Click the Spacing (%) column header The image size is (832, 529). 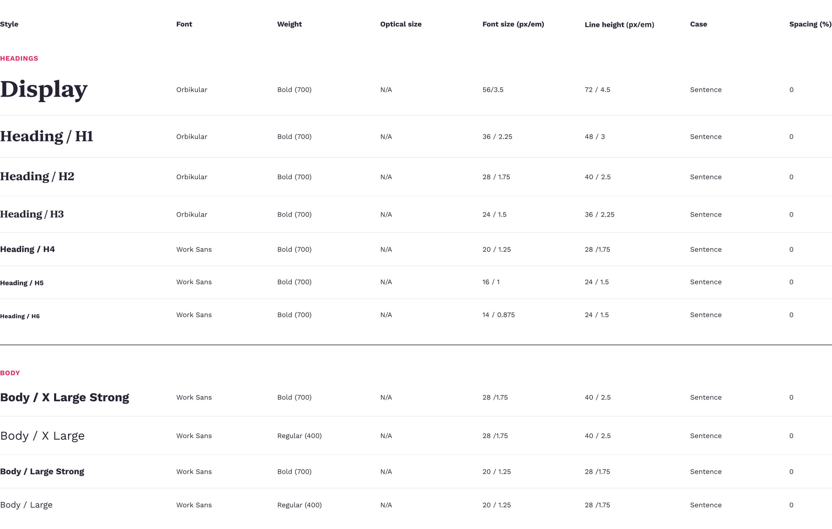[x=810, y=24]
